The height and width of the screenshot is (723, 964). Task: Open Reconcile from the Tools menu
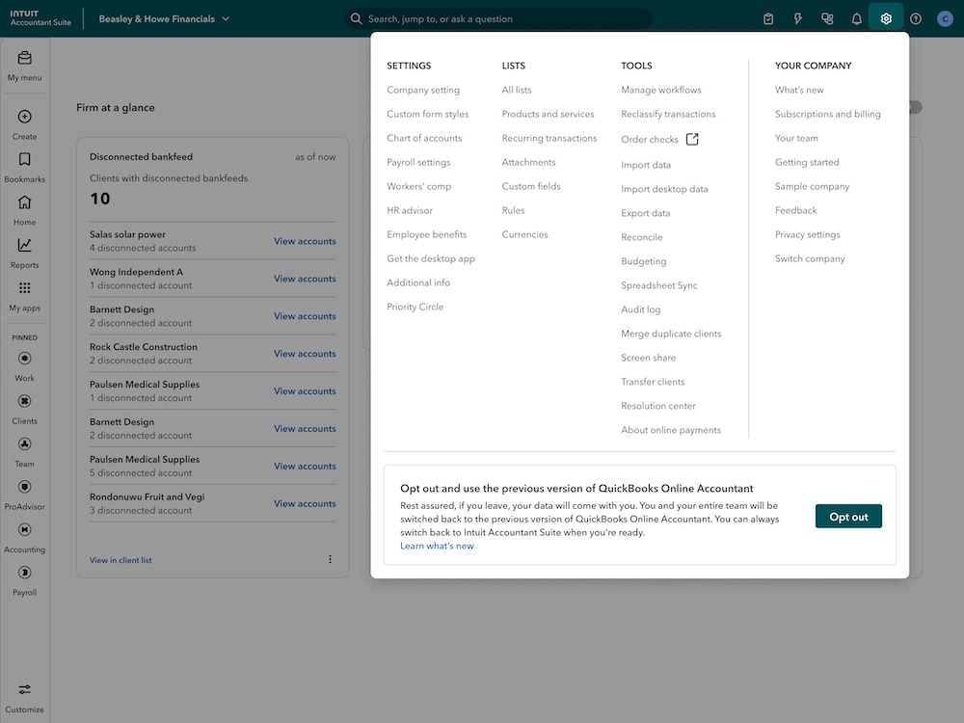(641, 236)
